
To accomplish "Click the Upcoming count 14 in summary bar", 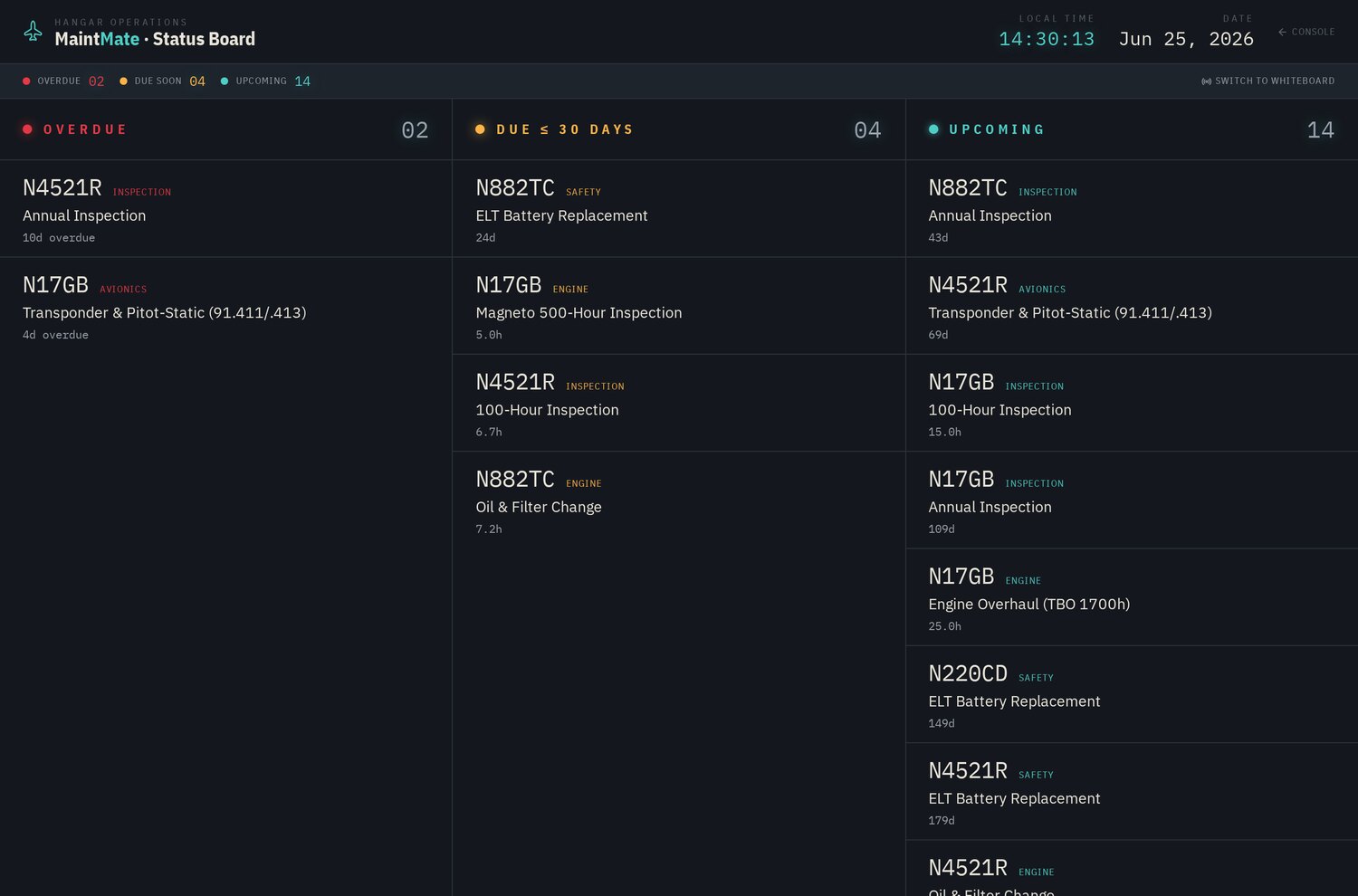I will (302, 81).
